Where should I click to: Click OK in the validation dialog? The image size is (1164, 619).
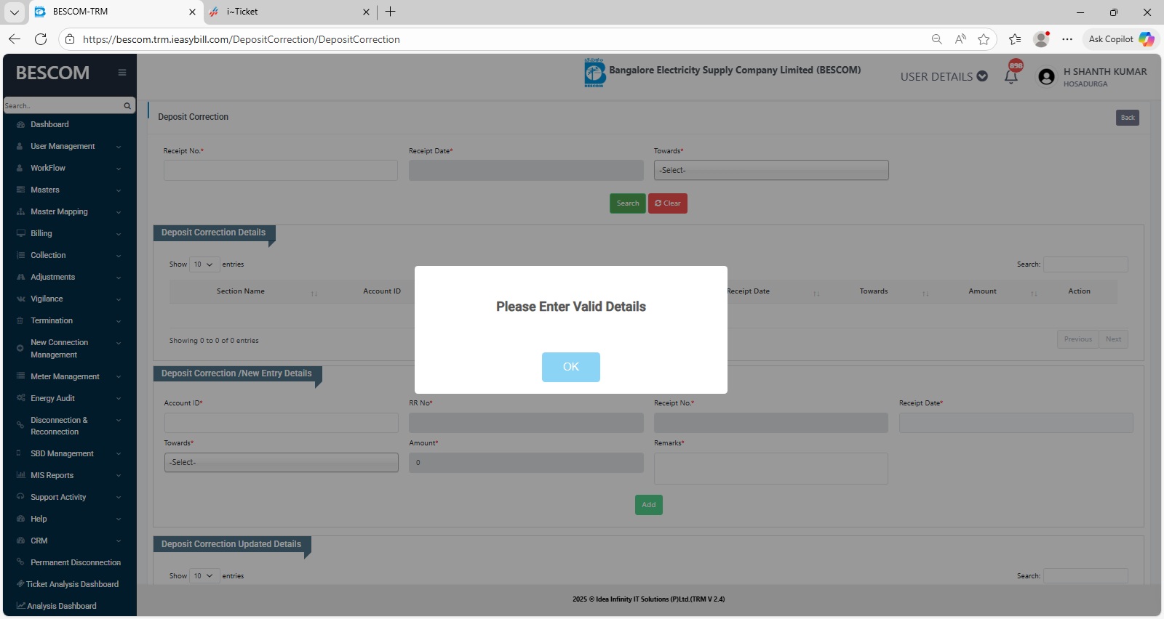pyautogui.click(x=570, y=367)
